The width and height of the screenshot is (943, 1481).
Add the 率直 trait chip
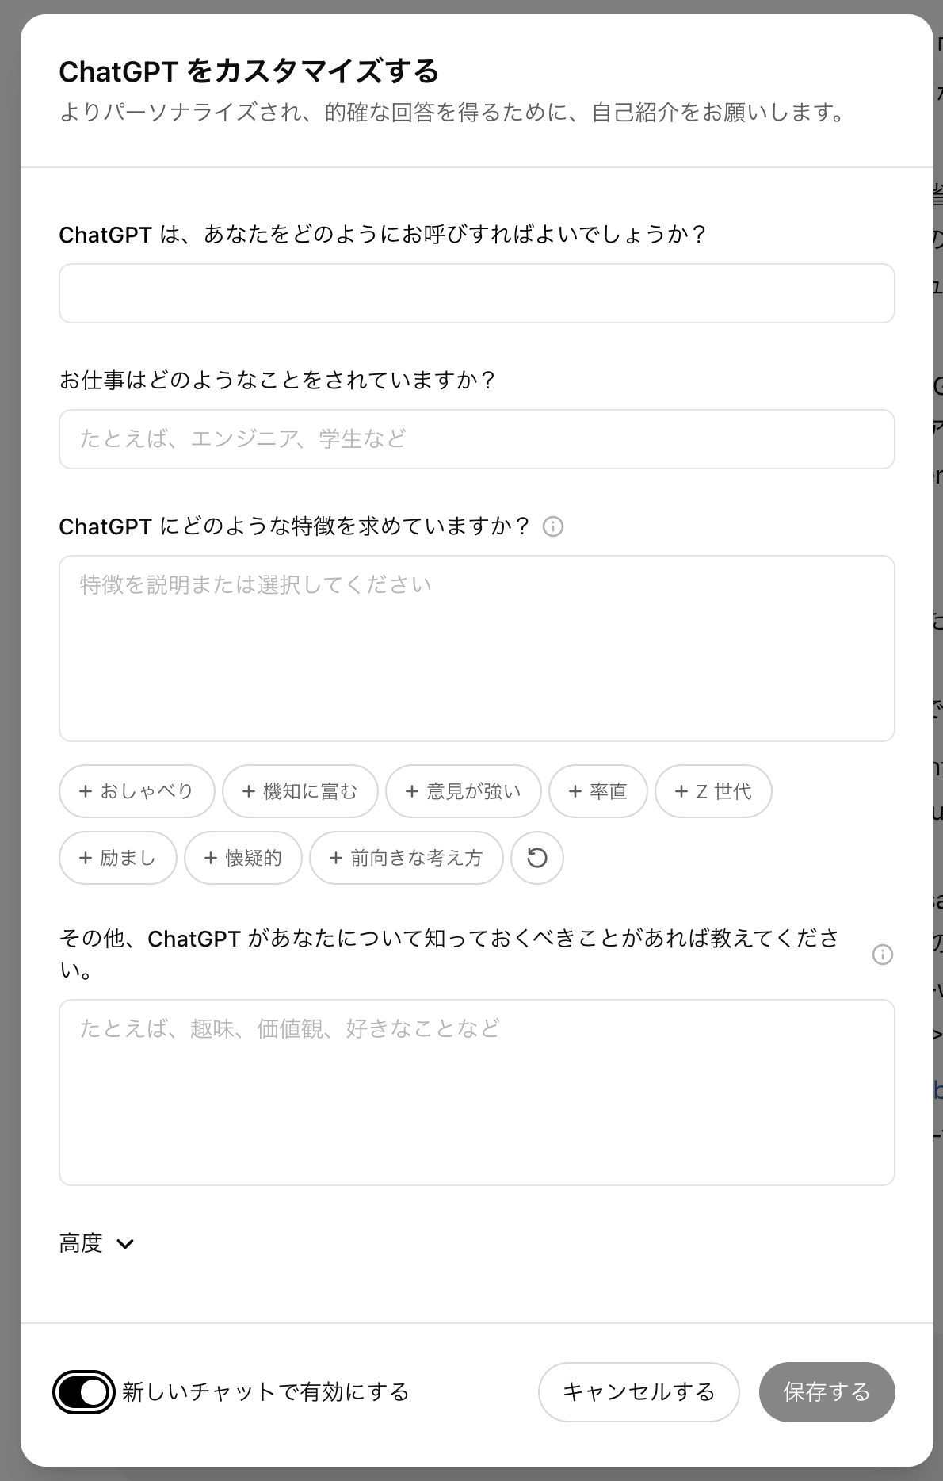(597, 791)
